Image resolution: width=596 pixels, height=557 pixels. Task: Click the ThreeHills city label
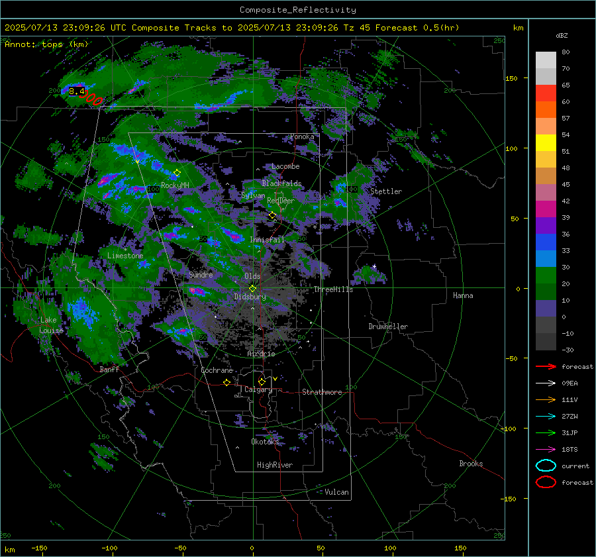tap(333, 289)
